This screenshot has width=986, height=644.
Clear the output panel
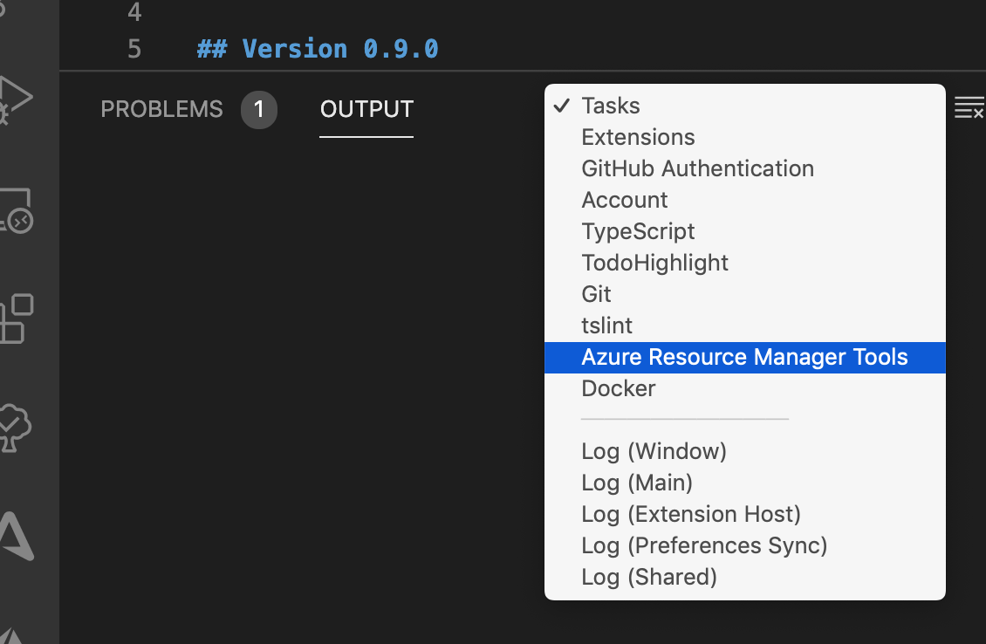969,107
